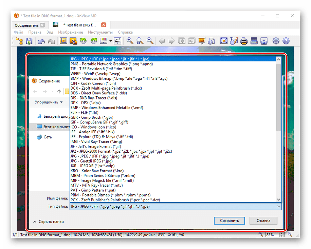This screenshot has height=249, width=311.
Task: Click the Сохранить button
Action: 229,221
